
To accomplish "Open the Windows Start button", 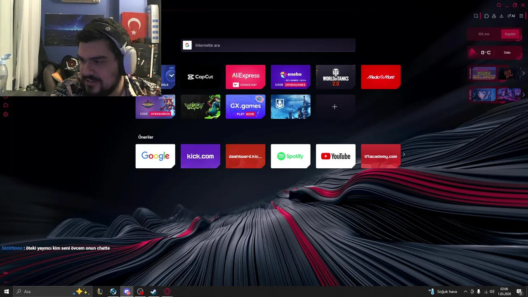I will 7,292.
